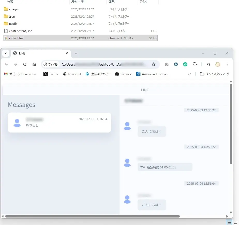This screenshot has height=225, width=239.
Task: Open Chrome three-dot menu
Action: point(227,64)
